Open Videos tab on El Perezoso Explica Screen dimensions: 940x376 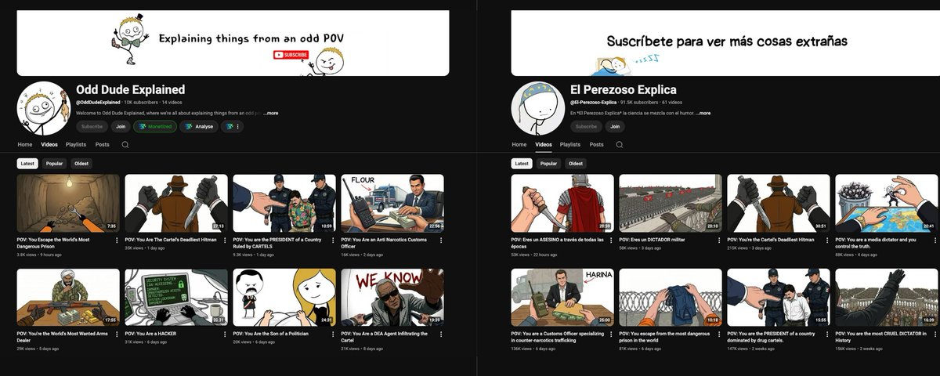pyautogui.click(x=544, y=145)
